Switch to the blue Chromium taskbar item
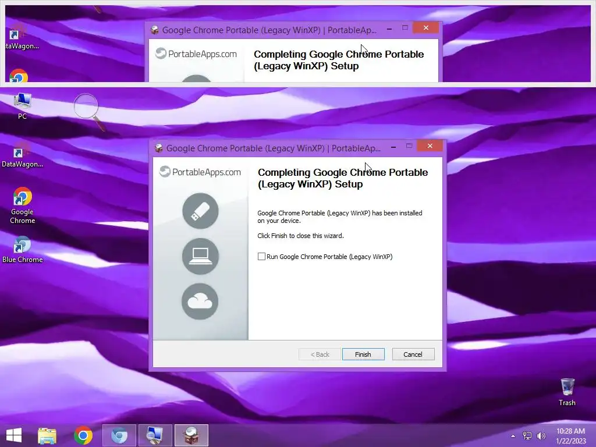Image resolution: width=596 pixels, height=447 pixels. [119, 435]
